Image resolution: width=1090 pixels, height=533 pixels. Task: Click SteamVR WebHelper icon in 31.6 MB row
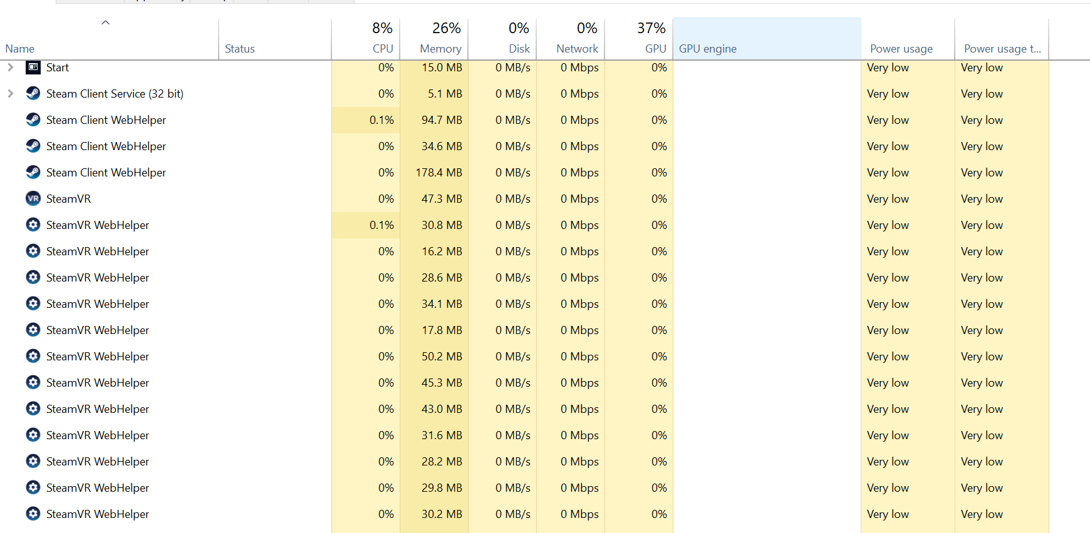coord(33,435)
